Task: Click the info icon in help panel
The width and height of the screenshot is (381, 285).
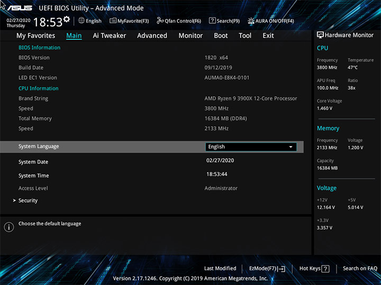Action: 9,227
